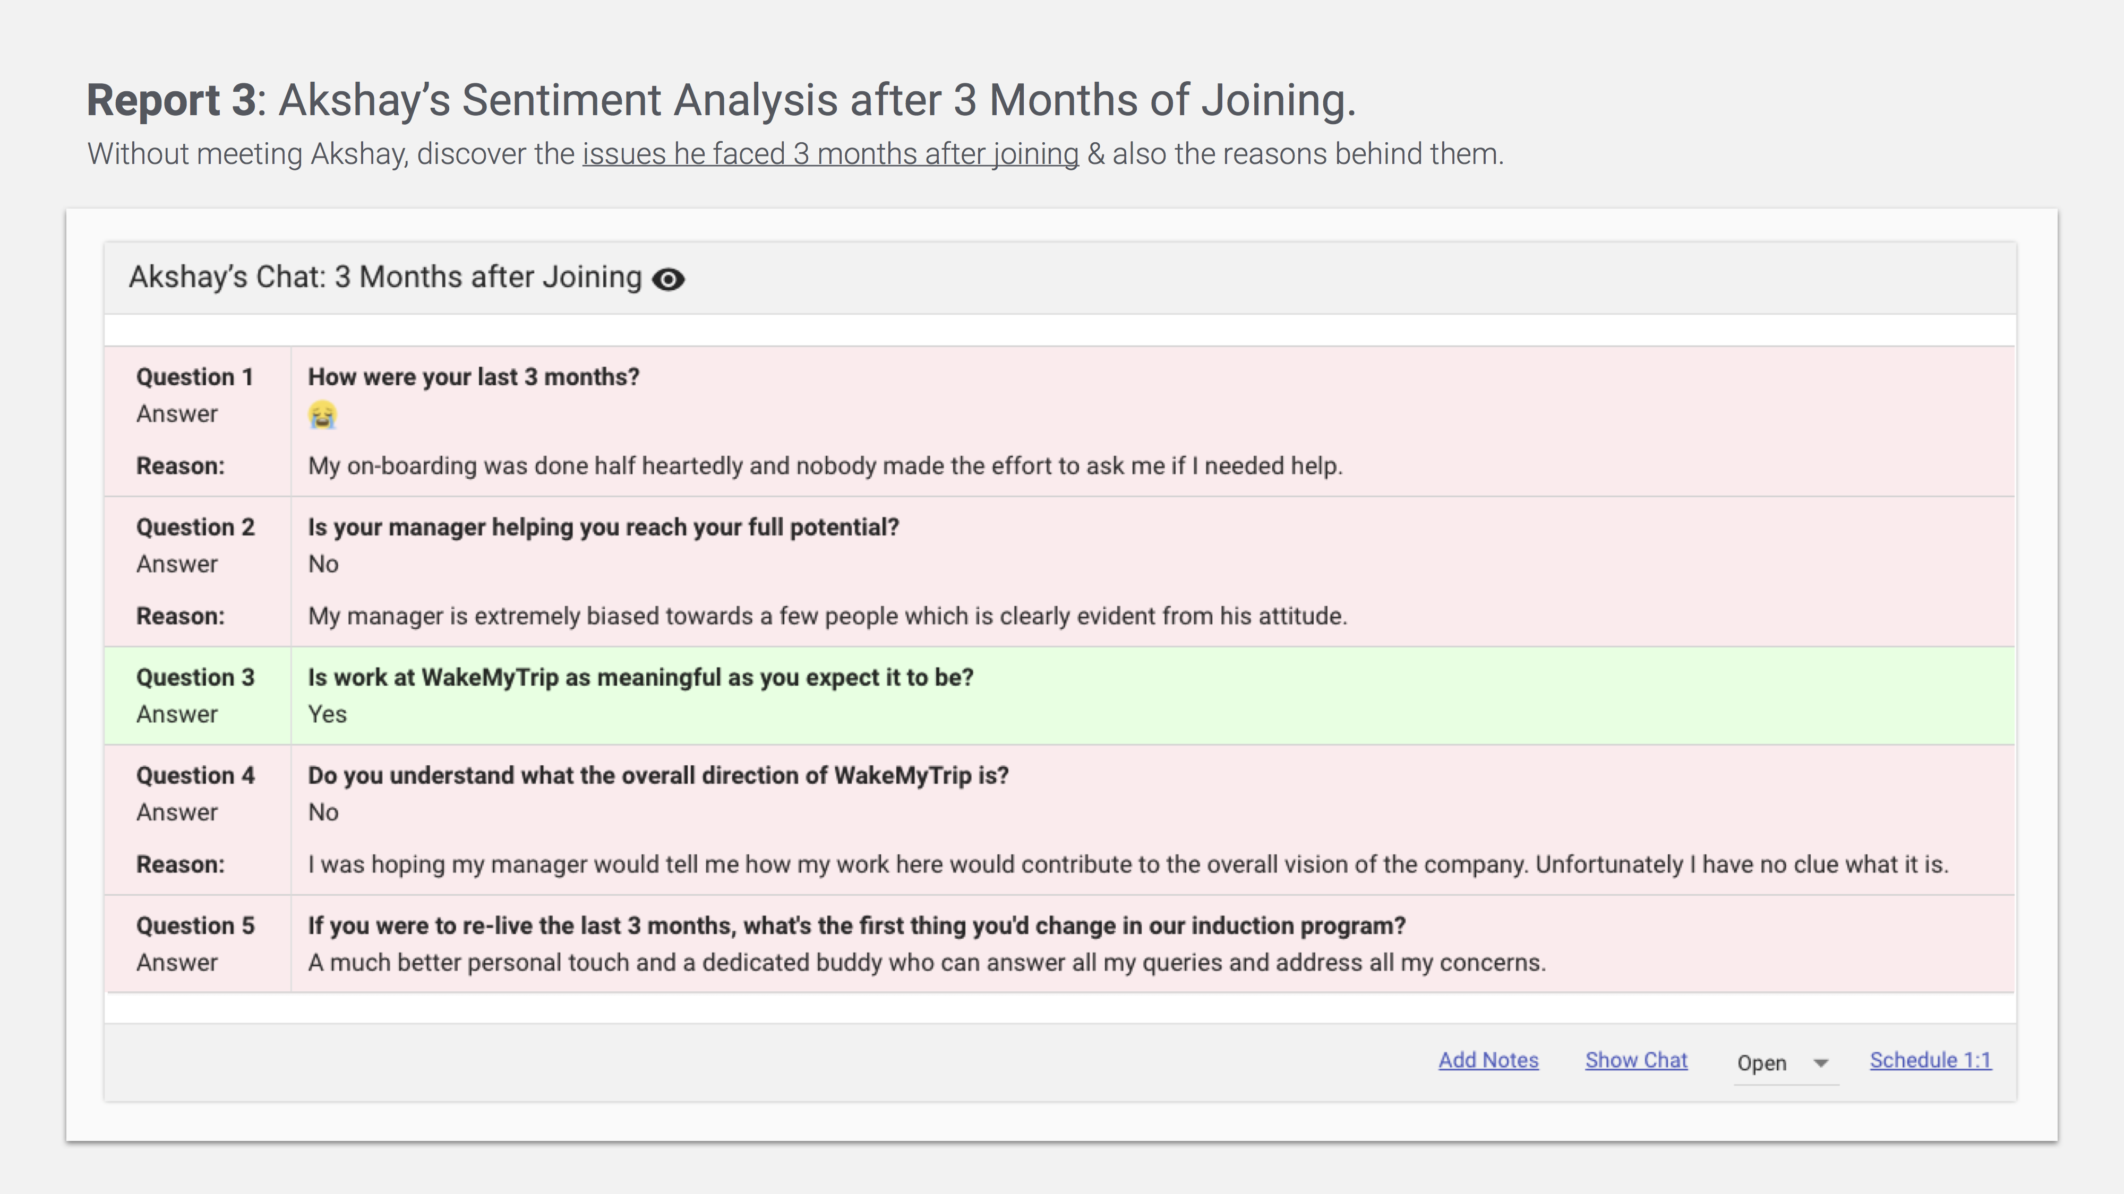Click the 'How were your last 3 months?' question

[x=473, y=377]
